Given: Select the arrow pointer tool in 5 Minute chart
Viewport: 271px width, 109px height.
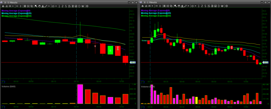Looking at the screenshot, I should 36,6.
